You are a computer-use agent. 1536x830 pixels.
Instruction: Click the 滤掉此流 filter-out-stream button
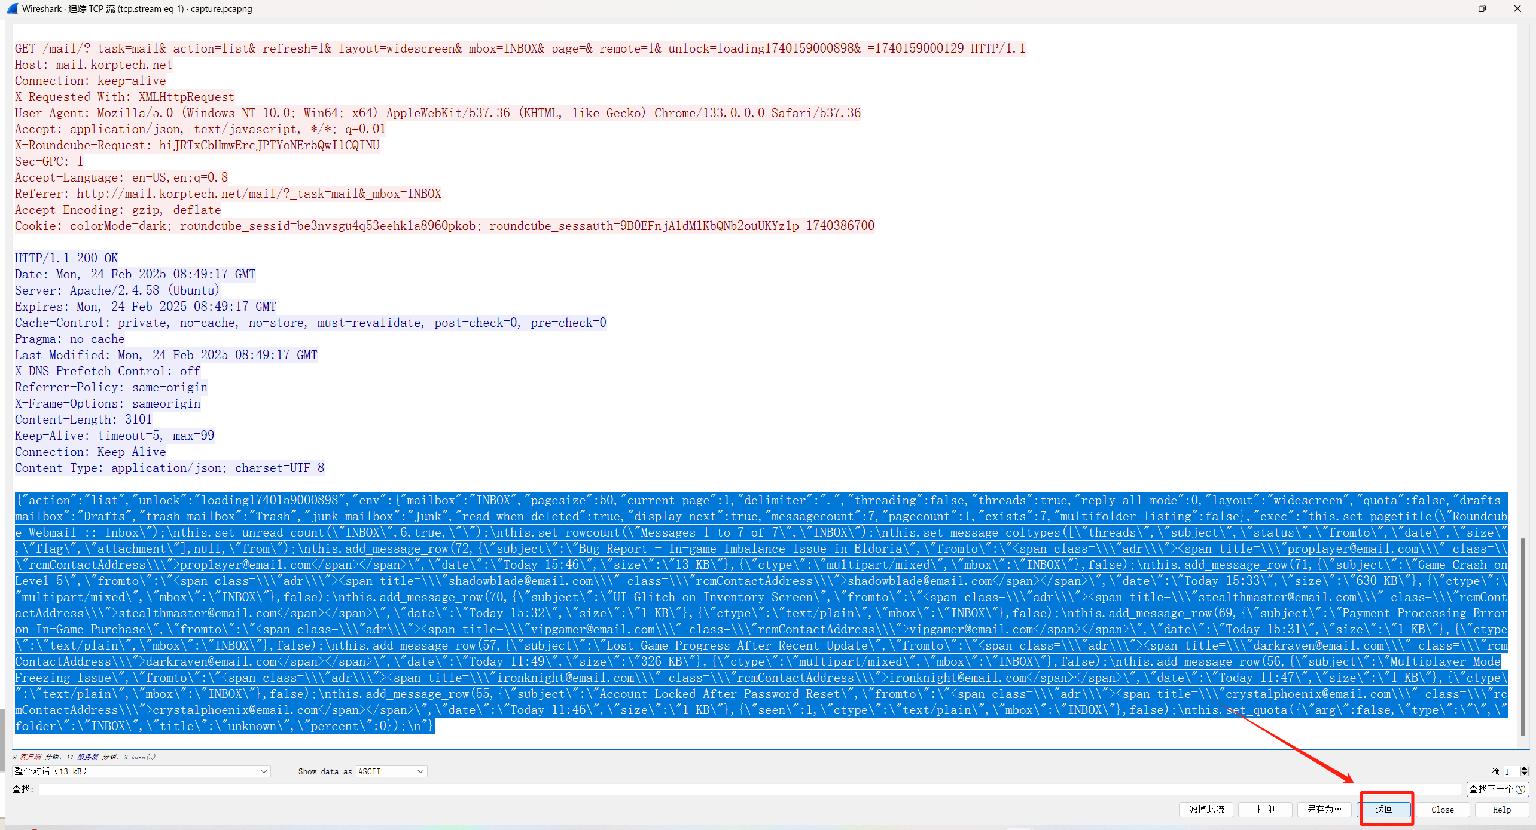click(1205, 810)
